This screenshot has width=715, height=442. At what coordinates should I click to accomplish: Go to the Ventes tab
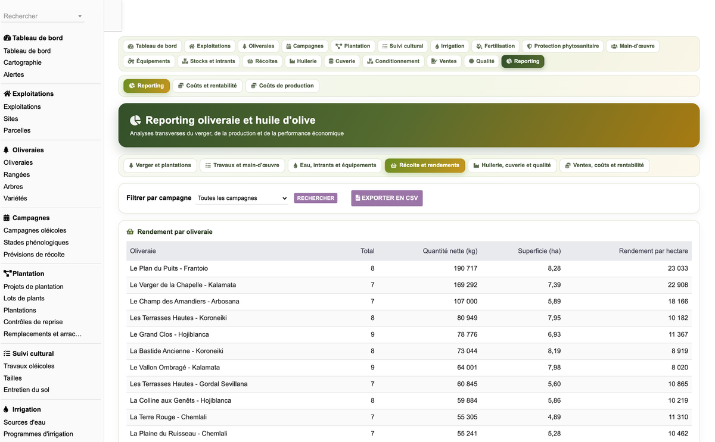click(x=444, y=61)
